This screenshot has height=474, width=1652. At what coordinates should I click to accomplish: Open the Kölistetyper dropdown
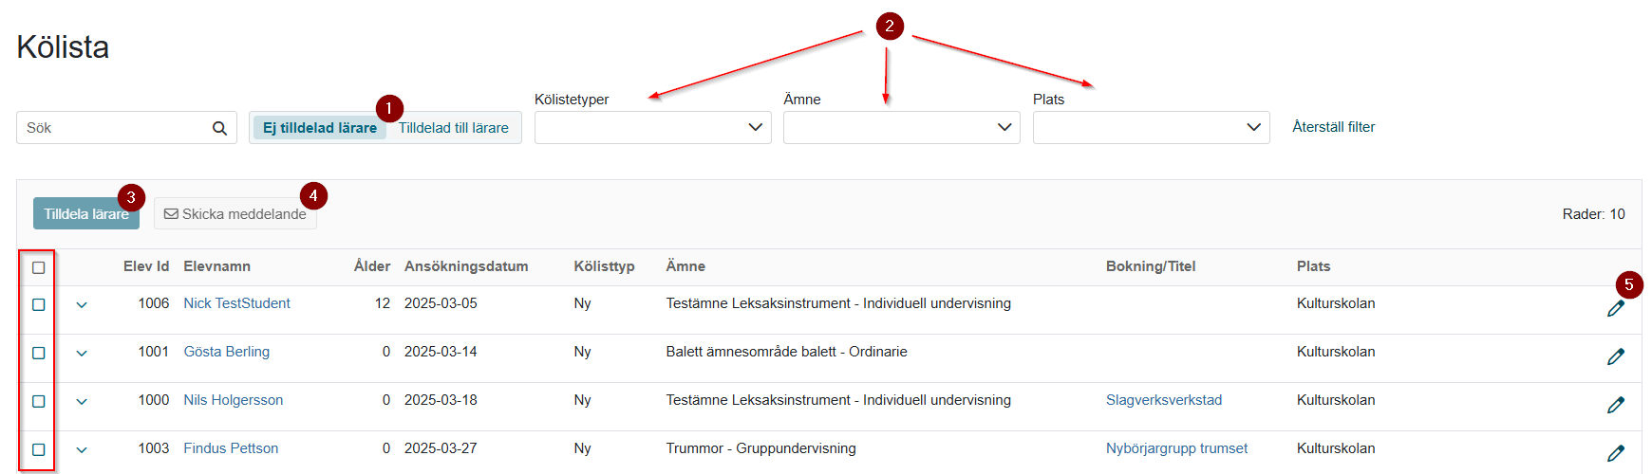click(x=653, y=128)
